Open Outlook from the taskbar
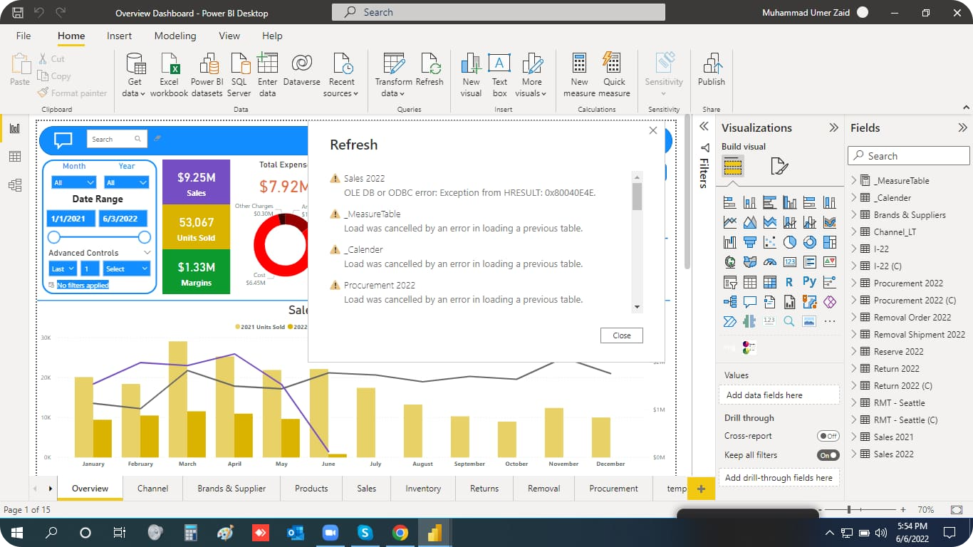 click(x=295, y=532)
